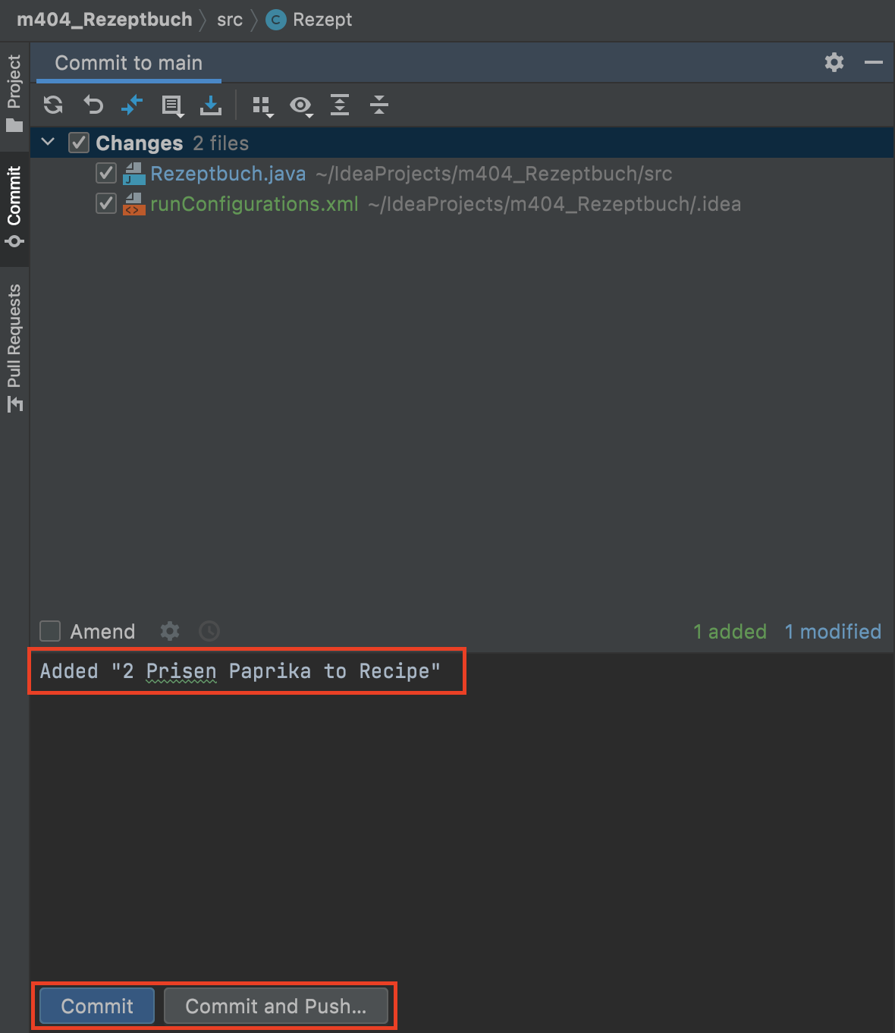Uncheck the runConfigurations.xml file checkbox
This screenshot has height=1033, width=895.
tap(106, 204)
